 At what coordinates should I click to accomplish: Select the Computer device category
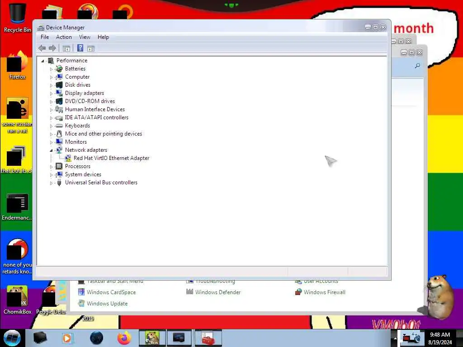(x=77, y=77)
